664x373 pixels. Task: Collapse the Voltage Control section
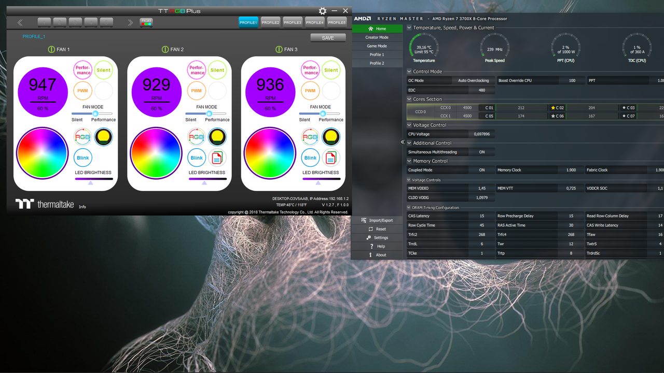click(409, 125)
